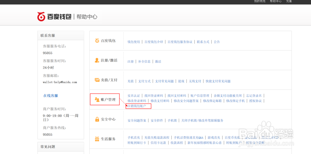
Task: Open the 激活 link
Action: pyautogui.click(x=158, y=61)
